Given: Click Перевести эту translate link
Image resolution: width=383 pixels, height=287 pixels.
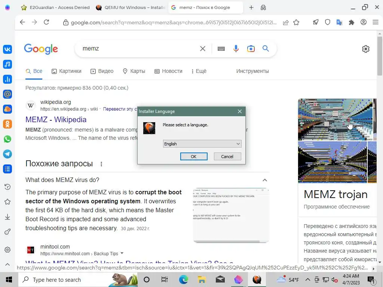Looking at the screenshot, I should [120, 109].
